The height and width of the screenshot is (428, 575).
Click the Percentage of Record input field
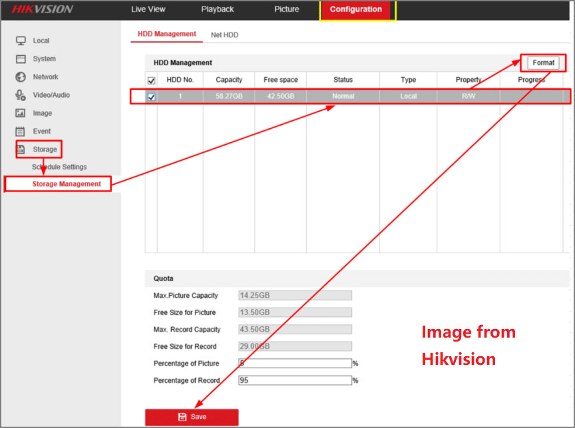(295, 380)
